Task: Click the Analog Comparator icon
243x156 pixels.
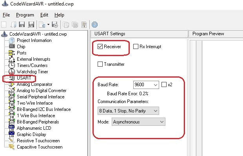Action: click(x=12, y=84)
